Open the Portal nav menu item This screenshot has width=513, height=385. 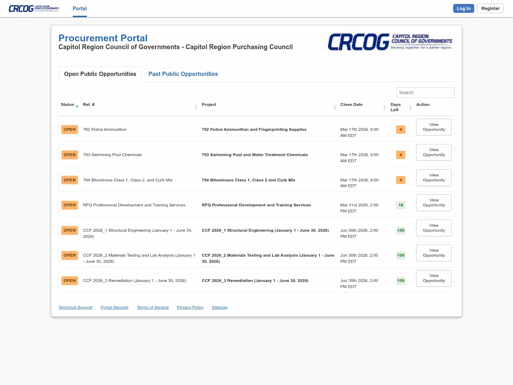[x=79, y=9]
